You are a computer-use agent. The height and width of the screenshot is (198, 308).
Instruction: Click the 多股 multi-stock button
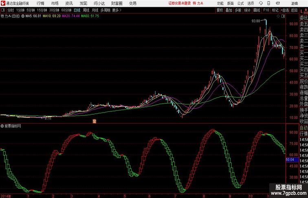click(238, 10)
